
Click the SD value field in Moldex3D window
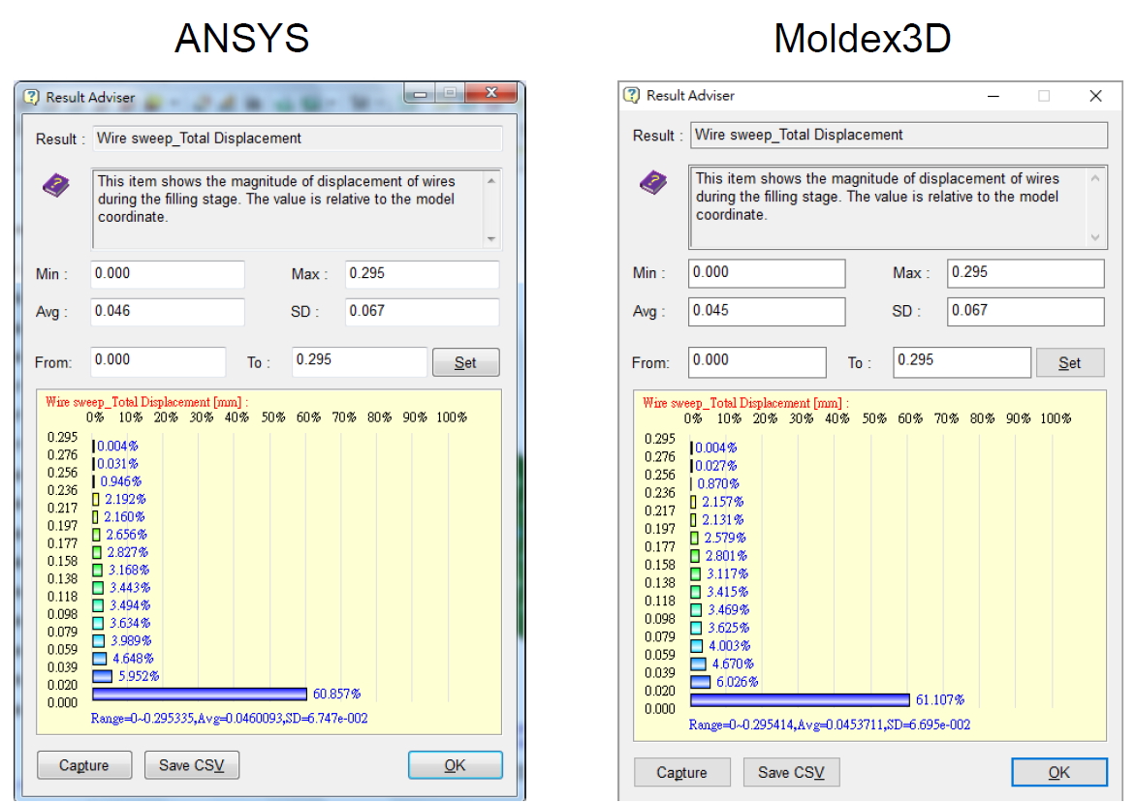(x=1026, y=312)
